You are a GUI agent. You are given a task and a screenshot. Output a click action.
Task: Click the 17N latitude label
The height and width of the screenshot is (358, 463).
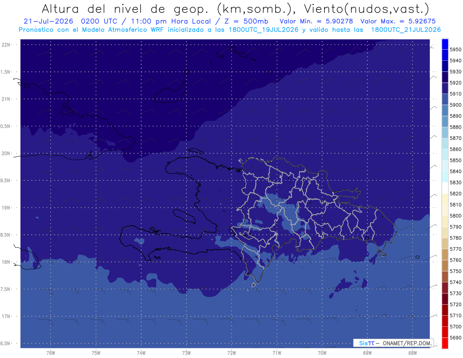click(x=6, y=316)
